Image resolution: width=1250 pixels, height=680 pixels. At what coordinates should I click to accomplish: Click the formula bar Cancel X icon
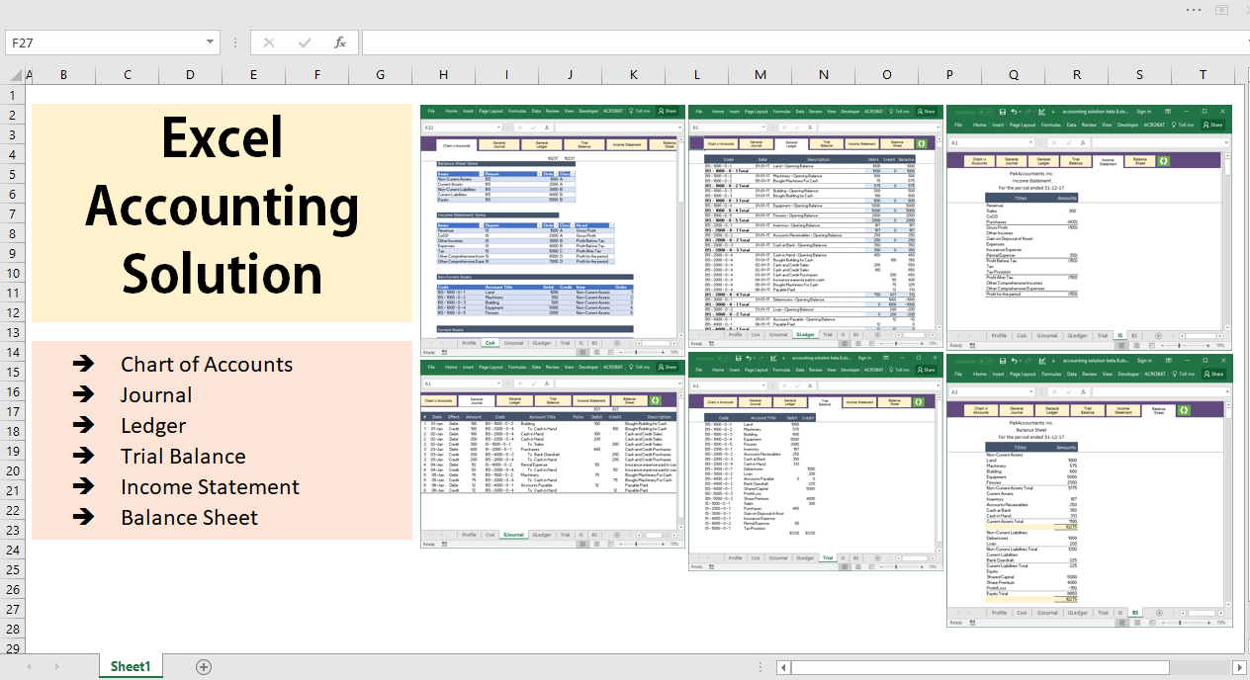click(x=269, y=42)
